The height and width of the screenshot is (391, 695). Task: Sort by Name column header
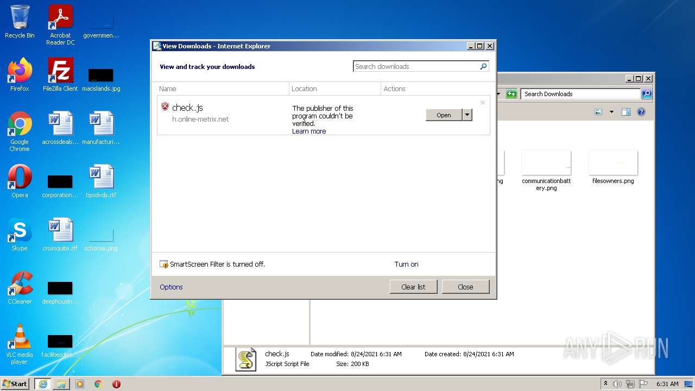[x=223, y=89]
